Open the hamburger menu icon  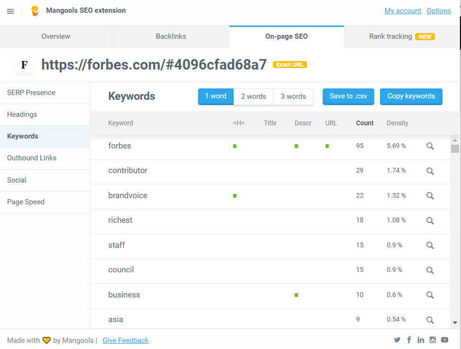click(10, 11)
